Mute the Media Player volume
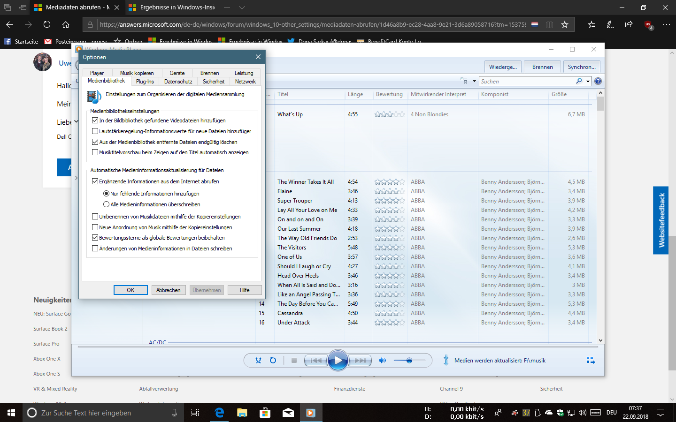The image size is (676, 422). click(383, 361)
